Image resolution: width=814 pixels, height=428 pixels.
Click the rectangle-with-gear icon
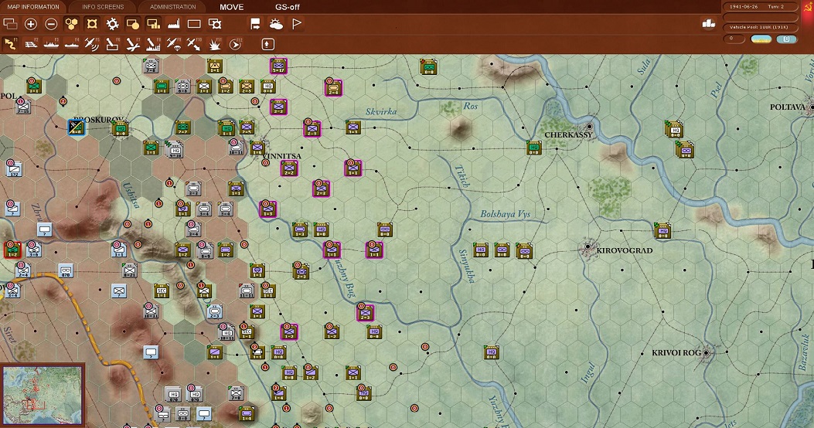coord(214,24)
